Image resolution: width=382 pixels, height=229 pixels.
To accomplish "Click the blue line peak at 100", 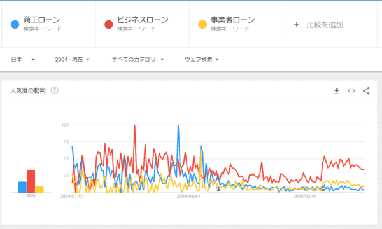I will coord(178,125).
